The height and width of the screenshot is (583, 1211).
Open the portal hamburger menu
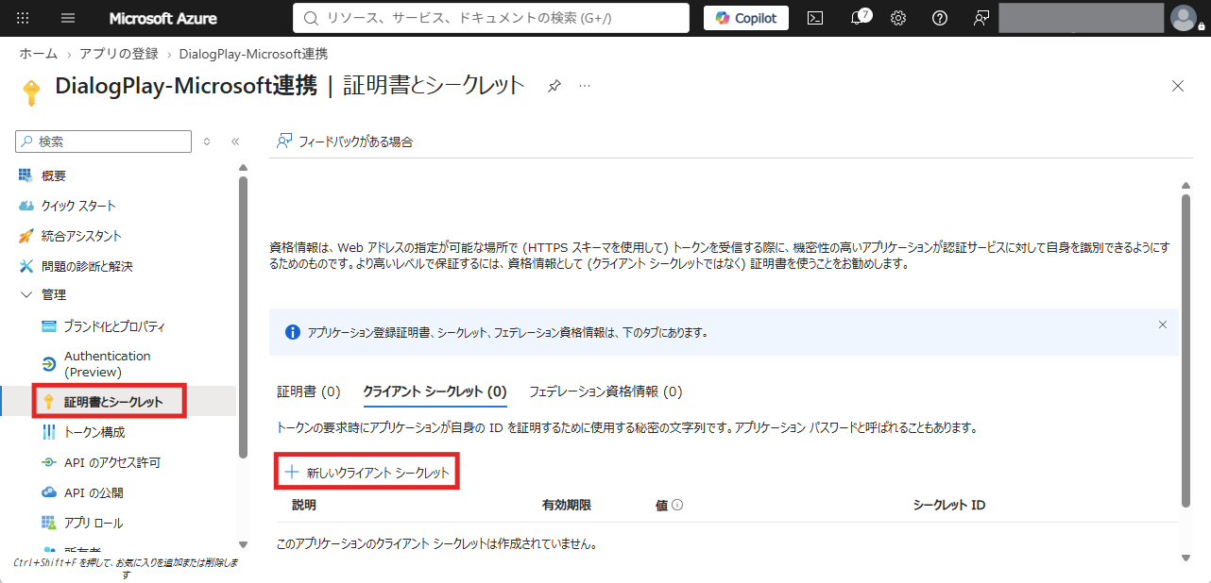coord(68,18)
